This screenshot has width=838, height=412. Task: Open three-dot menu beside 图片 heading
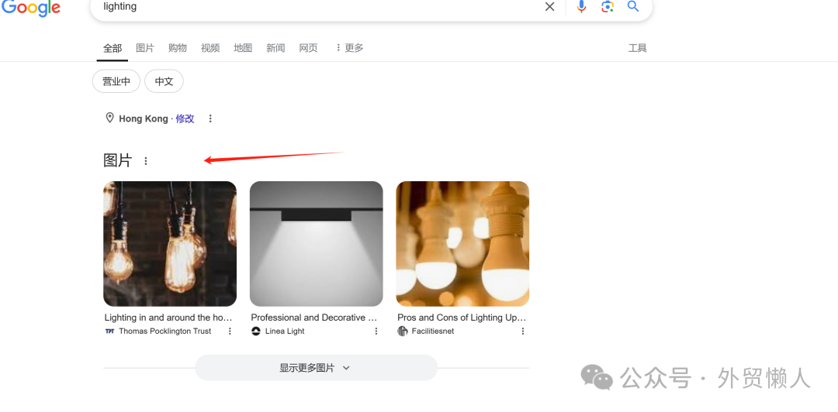pos(145,160)
